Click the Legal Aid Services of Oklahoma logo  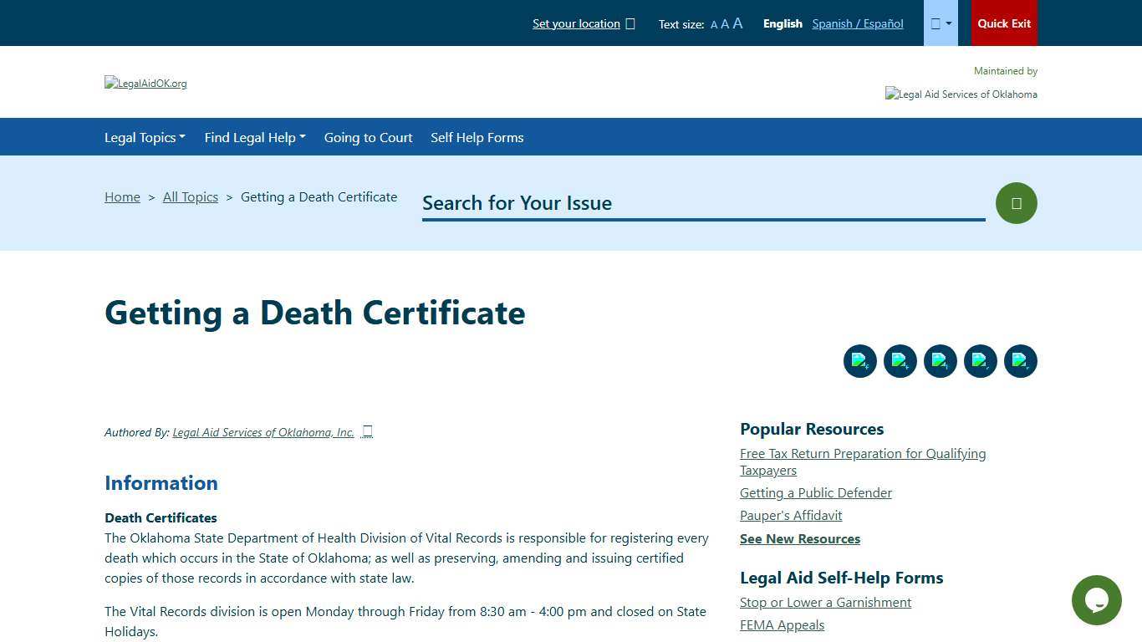(961, 94)
